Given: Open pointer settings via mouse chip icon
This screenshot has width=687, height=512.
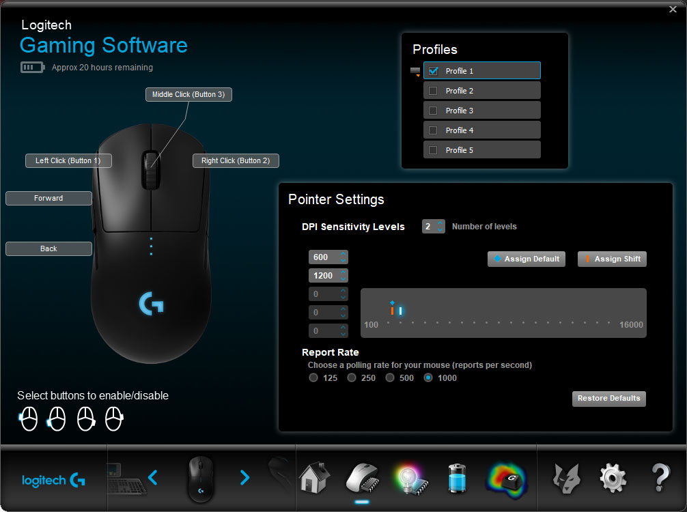Looking at the screenshot, I should click(362, 478).
